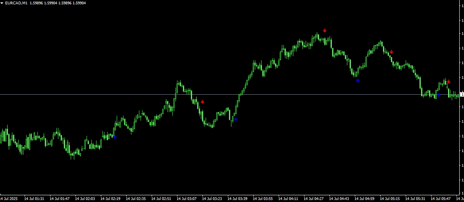Viewport: 464px width, 202px height.
Task: Click the 14 Jul 01:47 time label
Action: click(60, 199)
